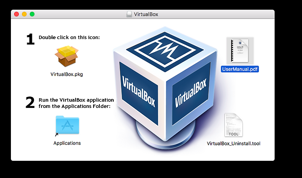The image size is (302, 178).
Task: Click the VirtualBox_Uninstall.tool name label
Action: [234, 144]
